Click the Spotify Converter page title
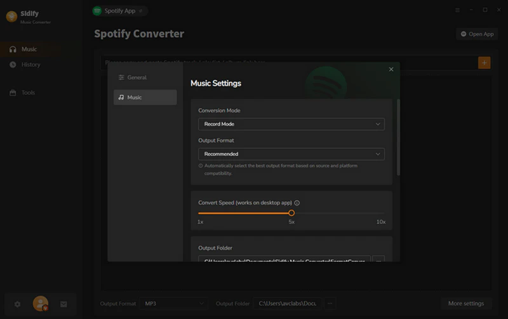This screenshot has width=508, height=319. pos(139,34)
